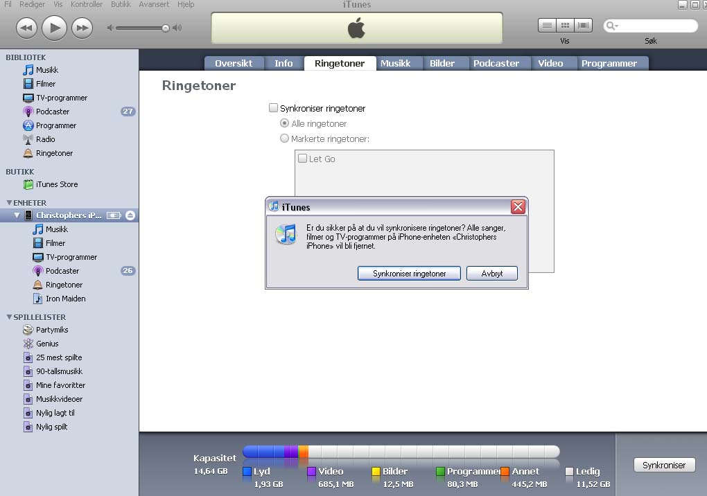The width and height of the screenshot is (707, 496).
Task: Open Filmer under Christophers iPhone
Action: 69,243
